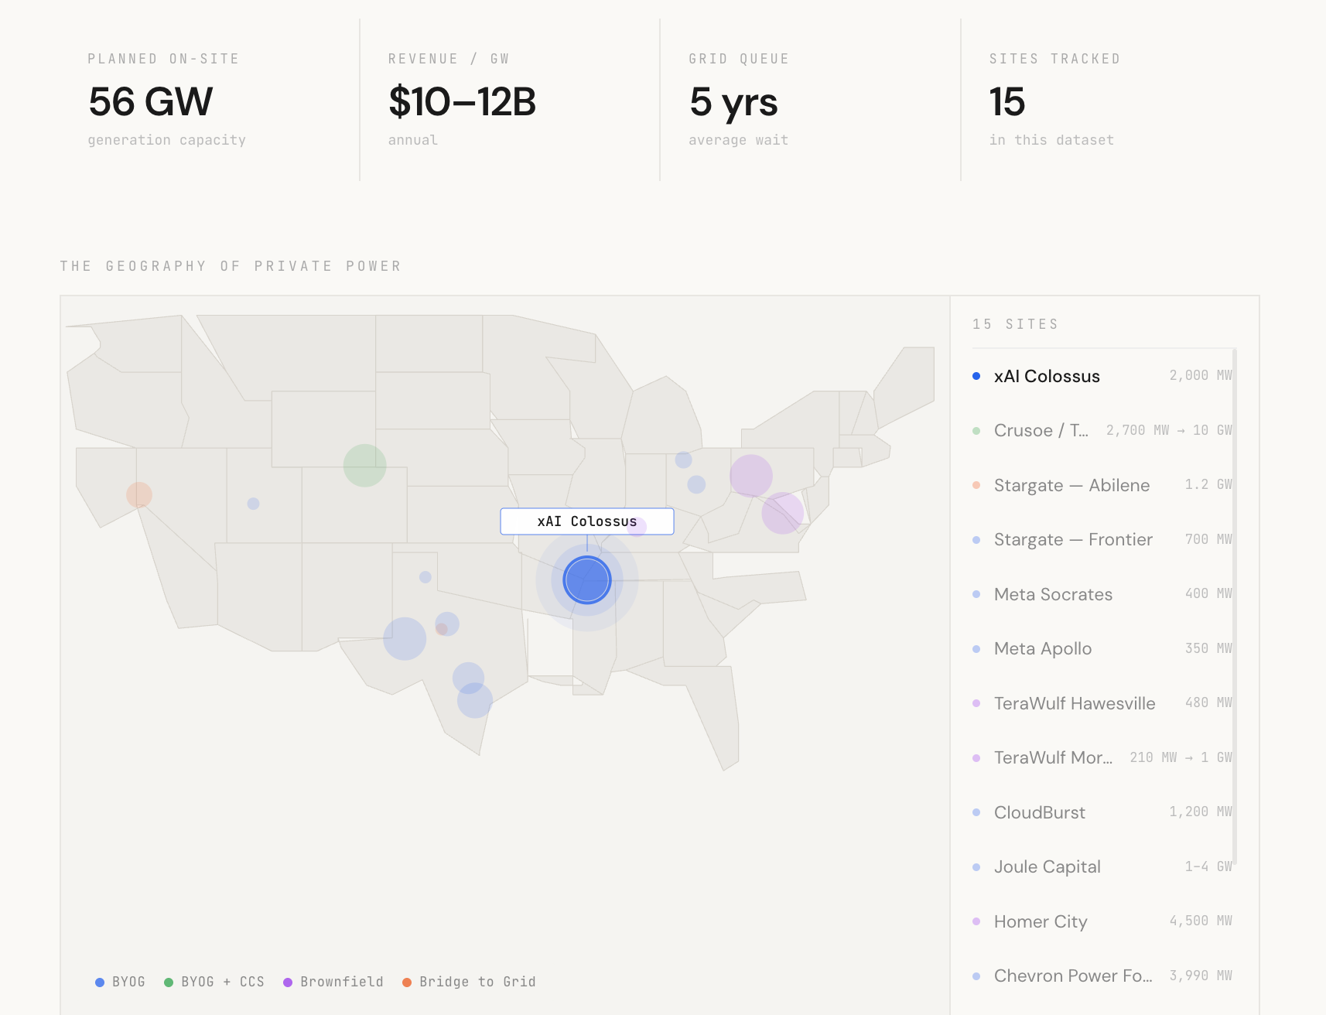This screenshot has width=1326, height=1015.
Task: Click the BYOG + CCS legend entry
Action: [x=214, y=982]
